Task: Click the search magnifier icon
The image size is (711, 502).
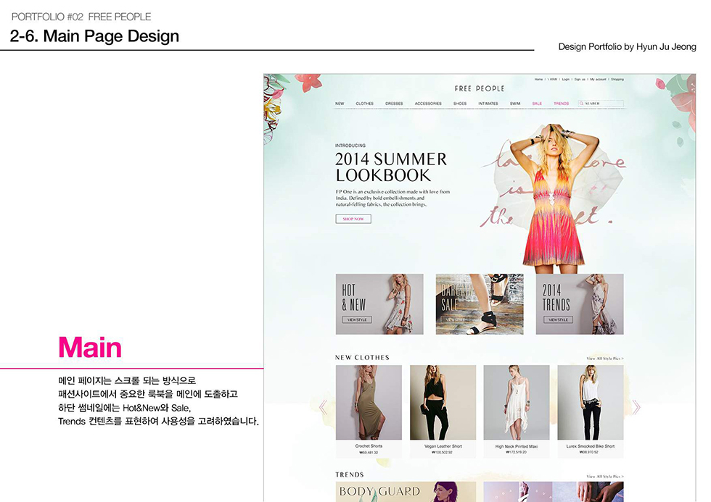Action: click(x=580, y=103)
